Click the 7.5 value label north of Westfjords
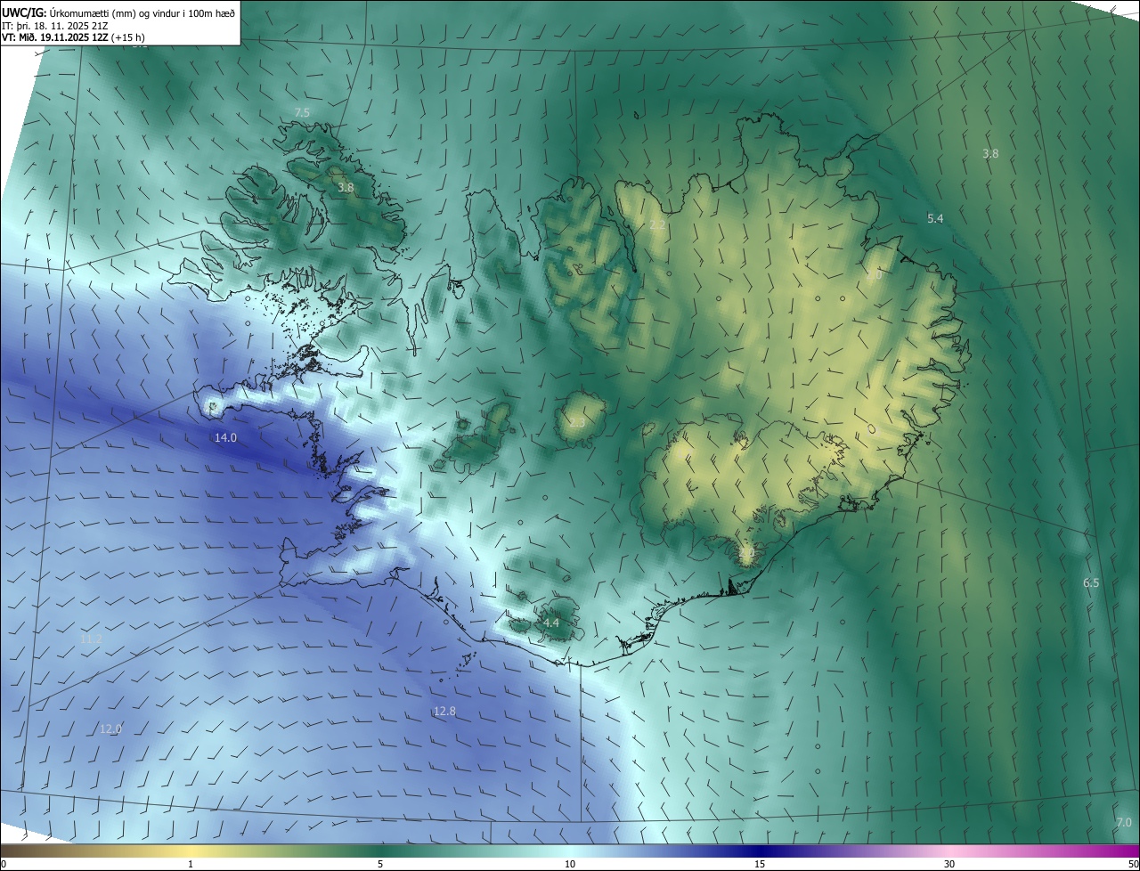 [302, 112]
